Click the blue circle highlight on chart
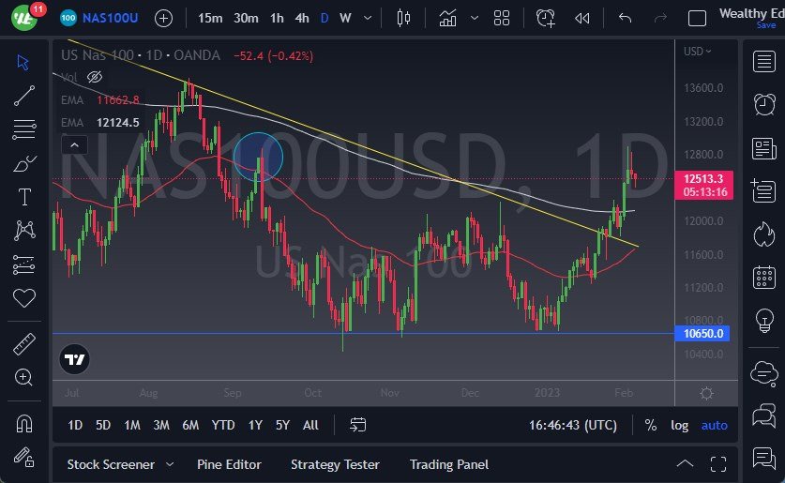Screen dimensions: 785x483 pyautogui.click(x=258, y=156)
